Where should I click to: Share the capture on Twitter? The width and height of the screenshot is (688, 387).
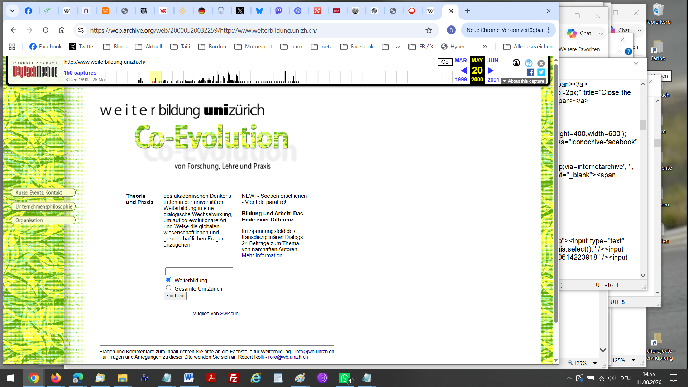pyautogui.click(x=541, y=72)
